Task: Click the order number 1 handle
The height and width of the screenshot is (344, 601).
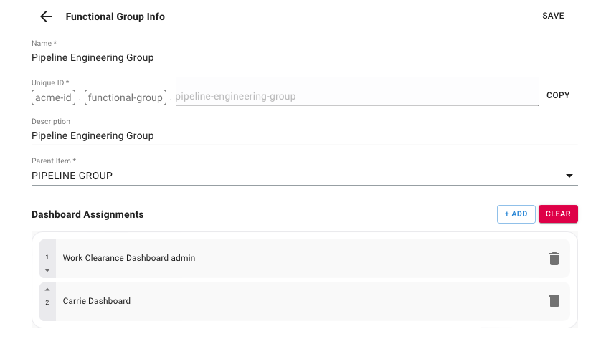Action: (x=47, y=257)
